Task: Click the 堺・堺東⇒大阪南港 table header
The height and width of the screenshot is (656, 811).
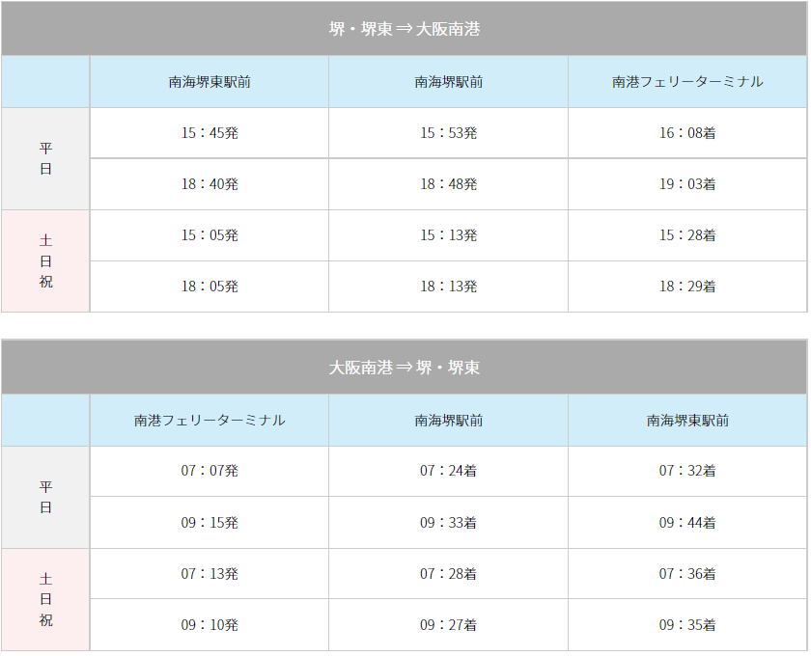Action: pos(404,28)
